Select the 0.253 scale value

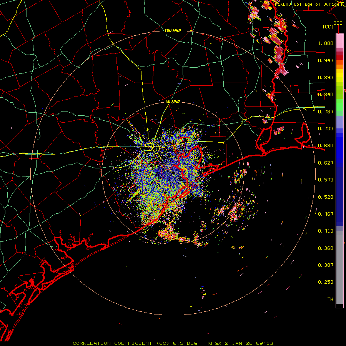click(326, 282)
